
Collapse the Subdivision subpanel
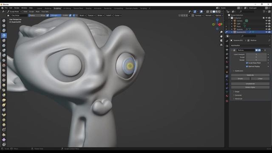(239, 71)
